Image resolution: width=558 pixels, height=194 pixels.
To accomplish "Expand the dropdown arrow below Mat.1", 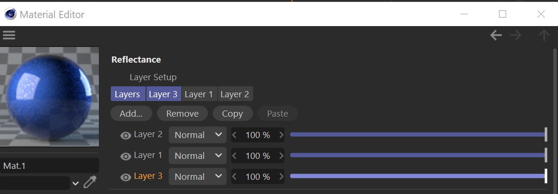I will click(x=75, y=183).
